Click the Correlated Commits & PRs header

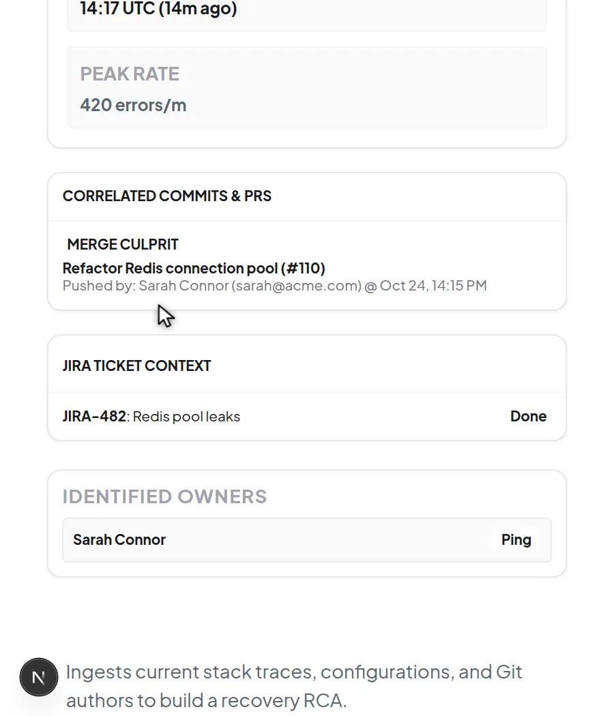(x=166, y=196)
